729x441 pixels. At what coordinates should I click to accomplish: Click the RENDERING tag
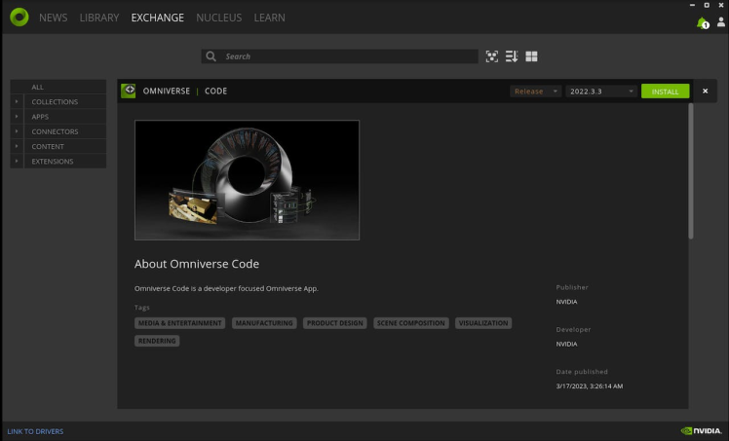pos(157,341)
